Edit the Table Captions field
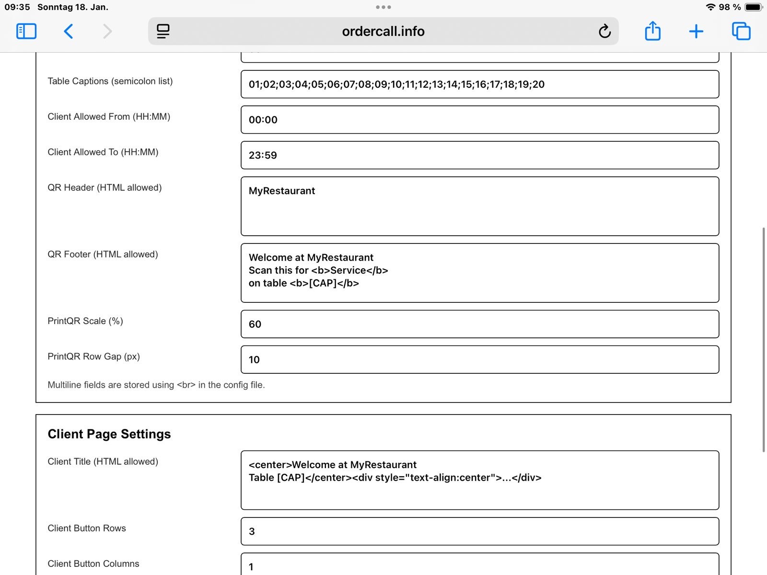 point(479,84)
